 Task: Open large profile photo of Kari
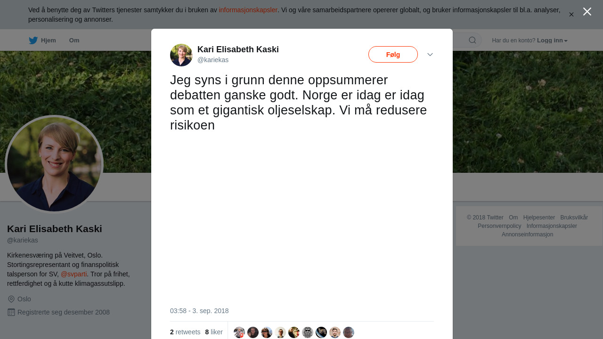coord(54,164)
